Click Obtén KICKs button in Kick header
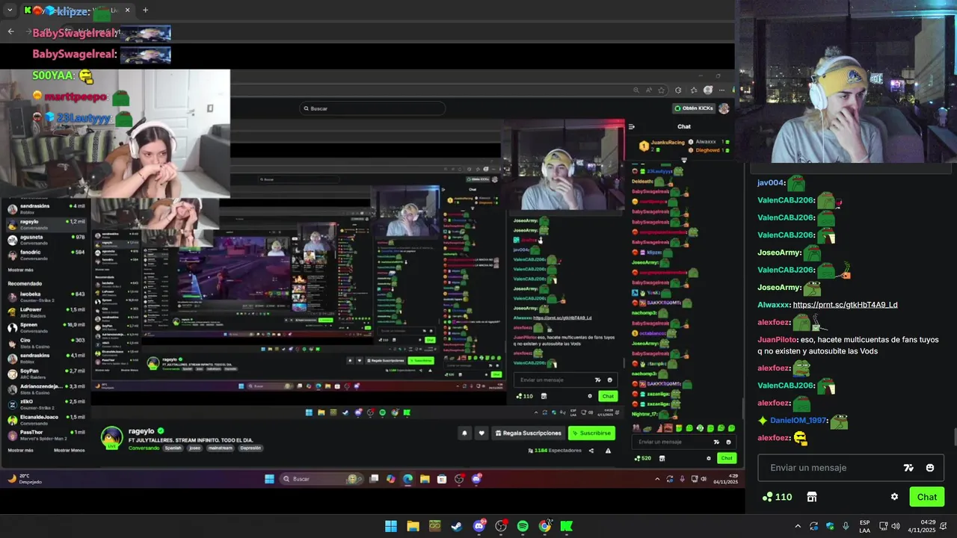957x538 pixels. coord(693,108)
